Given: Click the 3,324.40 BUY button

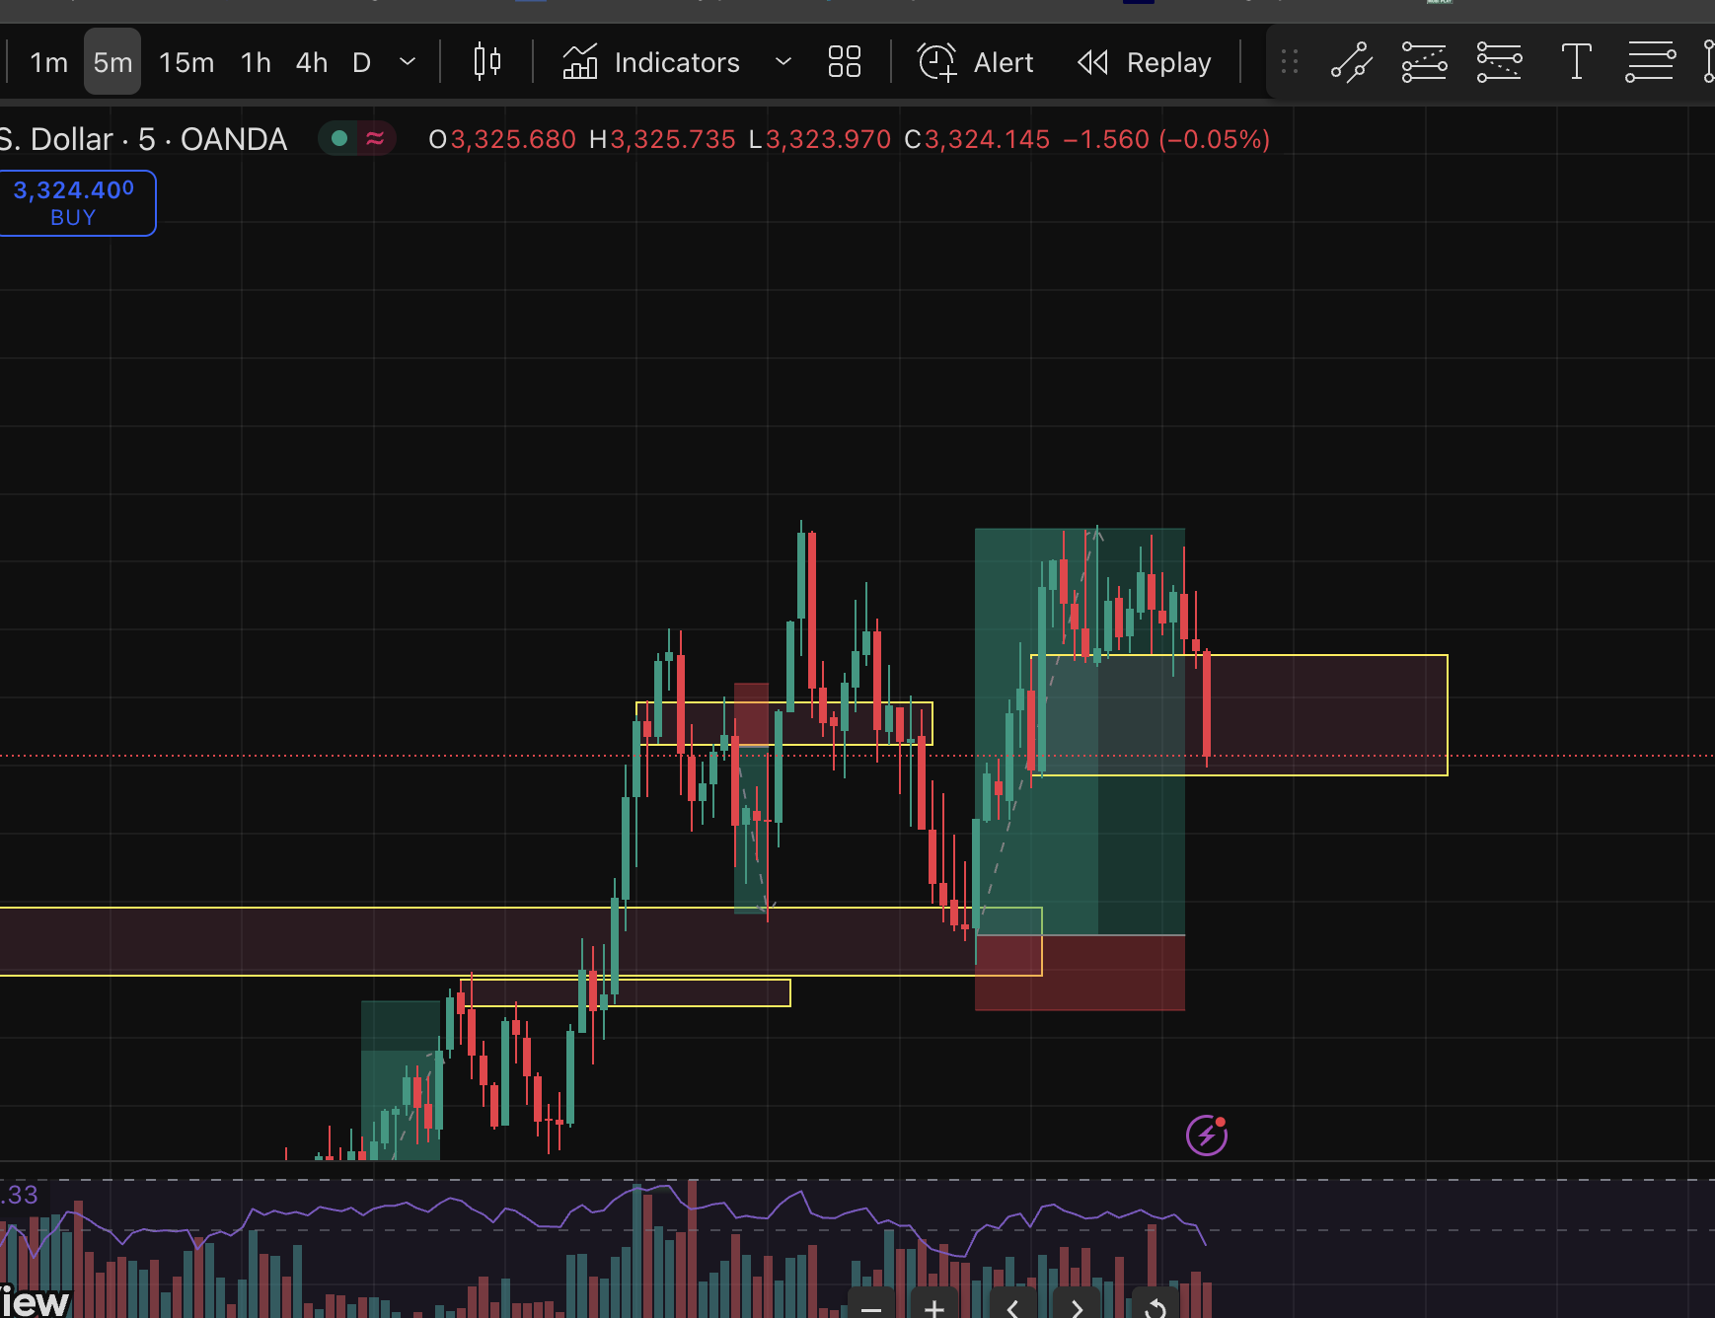Looking at the screenshot, I should (75, 203).
